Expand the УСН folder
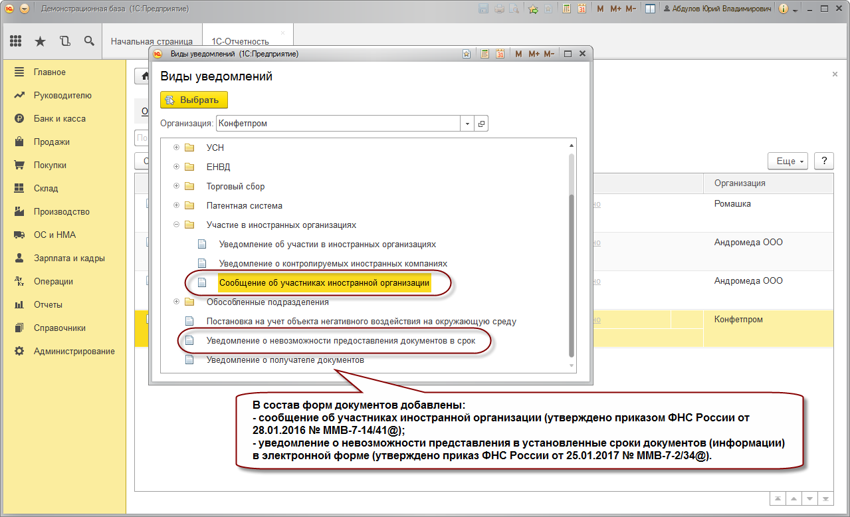 click(176, 148)
